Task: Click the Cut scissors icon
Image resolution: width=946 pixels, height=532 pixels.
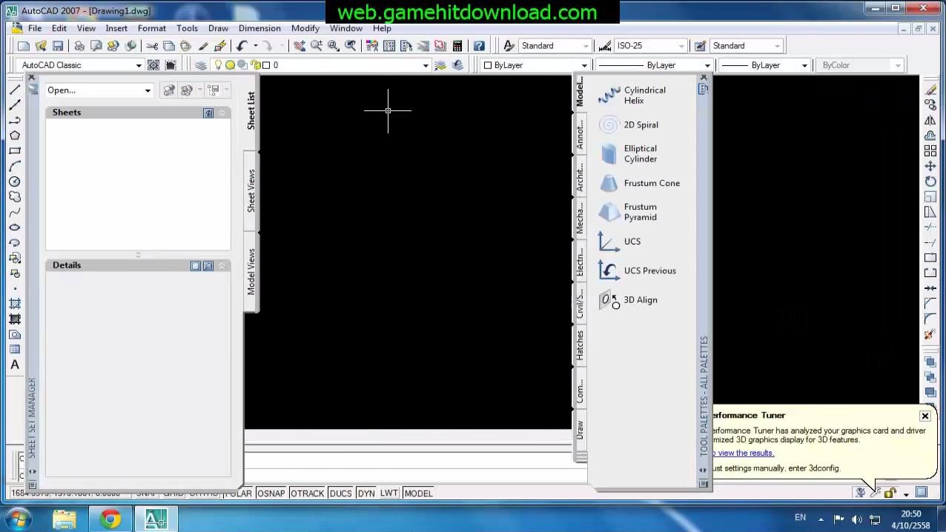Action: coord(152,46)
